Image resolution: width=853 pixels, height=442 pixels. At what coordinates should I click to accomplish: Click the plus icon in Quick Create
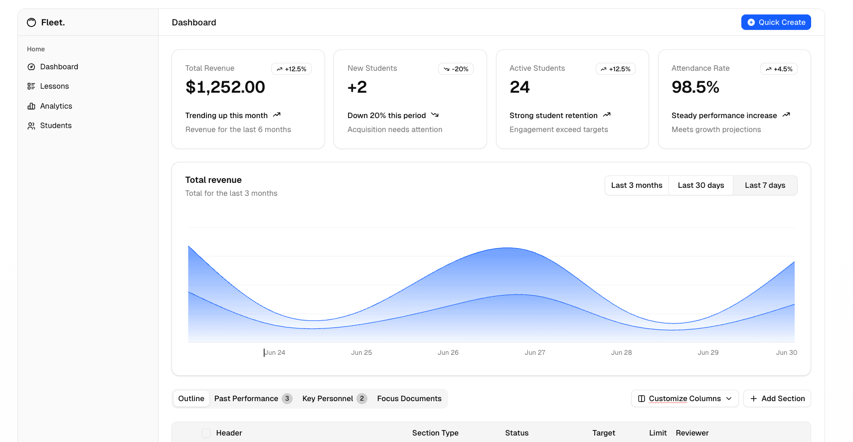(x=751, y=22)
